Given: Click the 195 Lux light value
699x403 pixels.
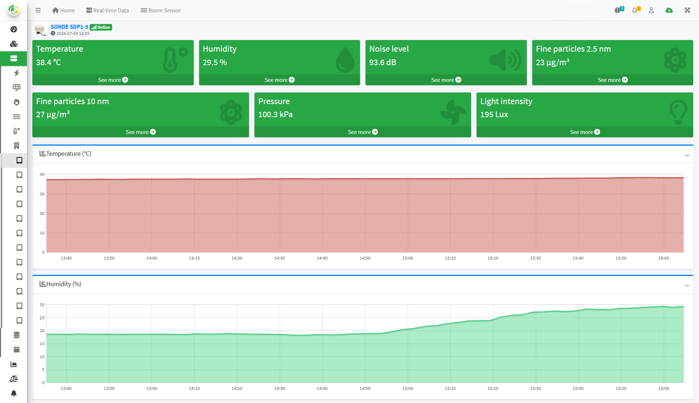Looking at the screenshot, I should click(494, 114).
